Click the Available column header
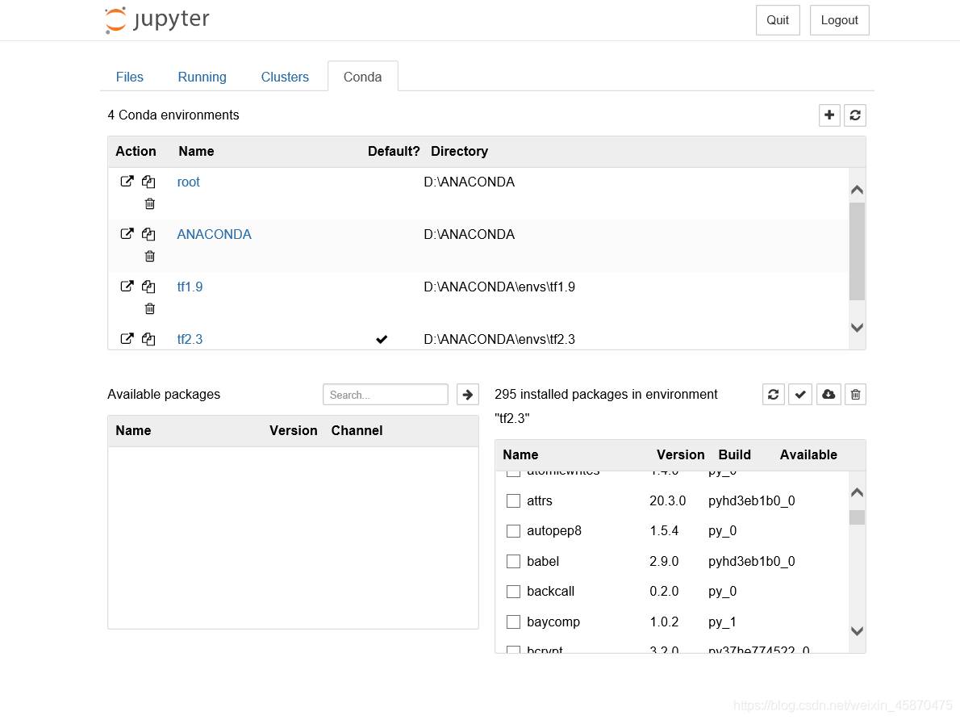960x720 pixels. pyautogui.click(x=808, y=454)
